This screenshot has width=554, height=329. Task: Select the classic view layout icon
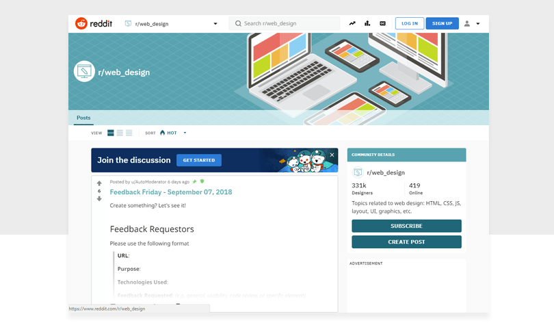click(120, 133)
